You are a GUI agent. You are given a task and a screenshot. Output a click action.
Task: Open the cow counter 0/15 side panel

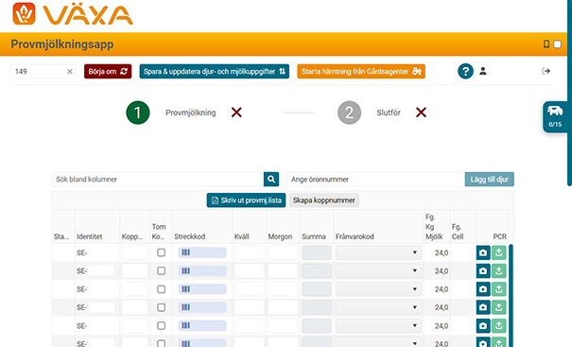coord(555,116)
